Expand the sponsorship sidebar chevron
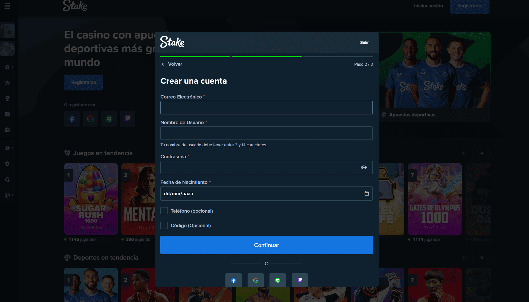This screenshot has height=302, width=529. pyautogui.click(x=13, y=148)
